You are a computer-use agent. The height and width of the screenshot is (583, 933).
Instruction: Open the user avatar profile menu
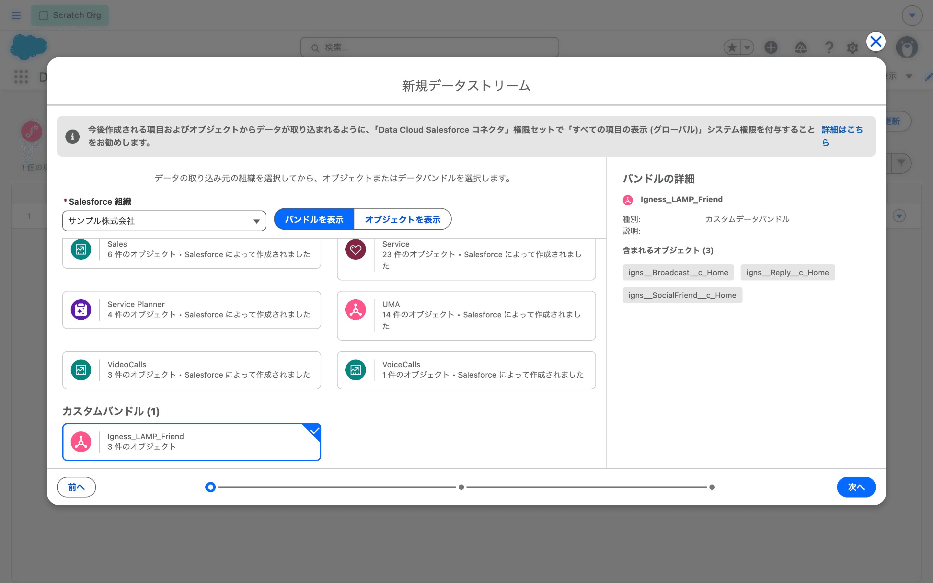point(907,47)
